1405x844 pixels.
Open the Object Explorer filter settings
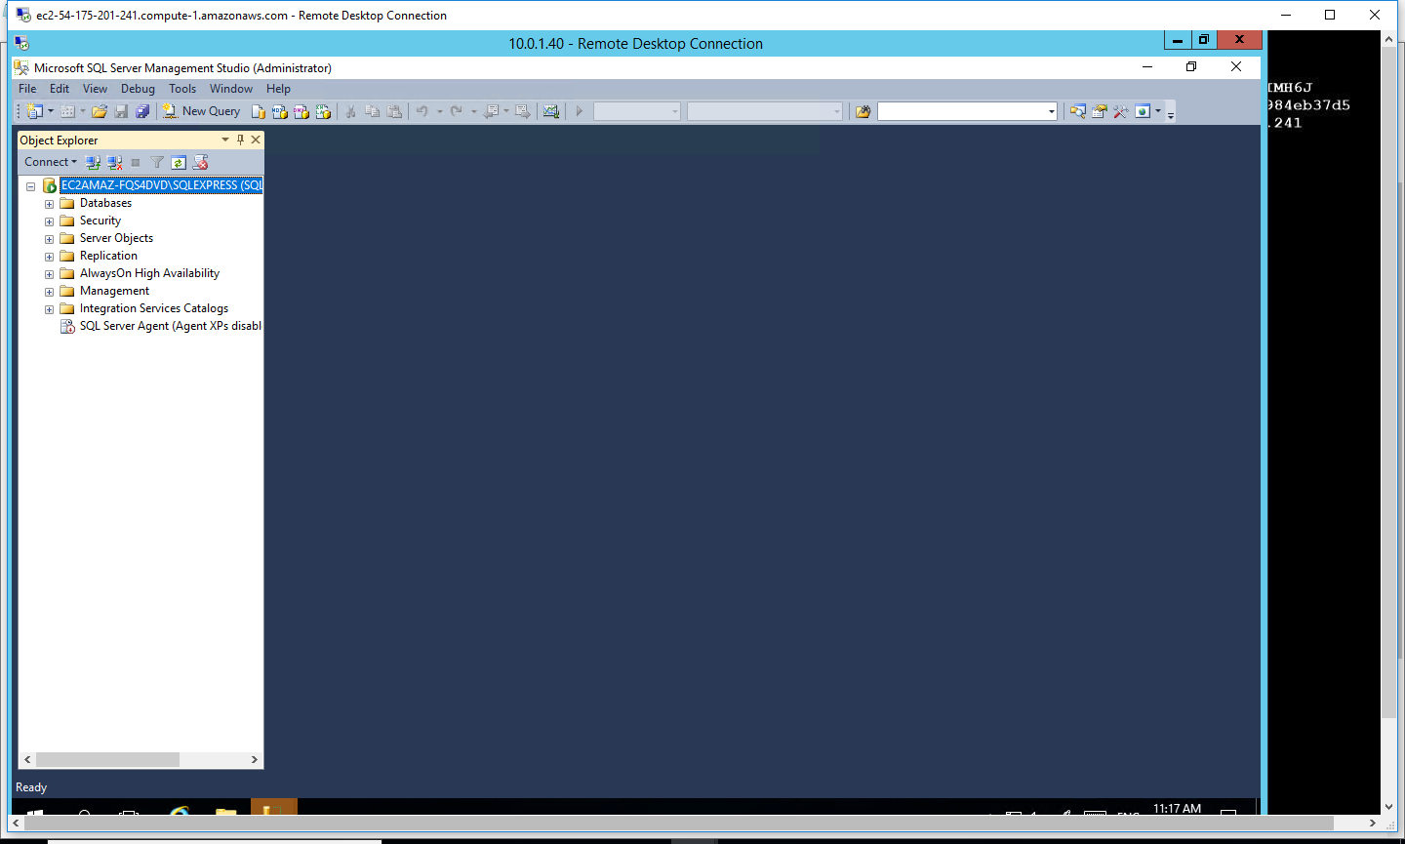[x=156, y=162]
